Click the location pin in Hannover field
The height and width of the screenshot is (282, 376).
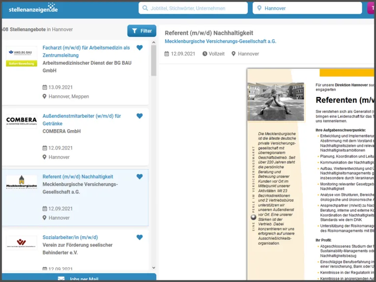259,8
